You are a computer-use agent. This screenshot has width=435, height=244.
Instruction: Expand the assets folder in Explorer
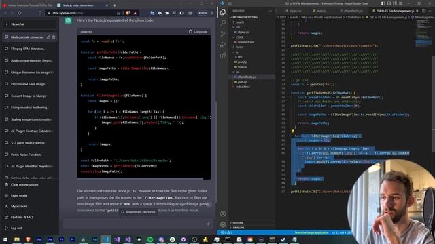[x=240, y=22]
